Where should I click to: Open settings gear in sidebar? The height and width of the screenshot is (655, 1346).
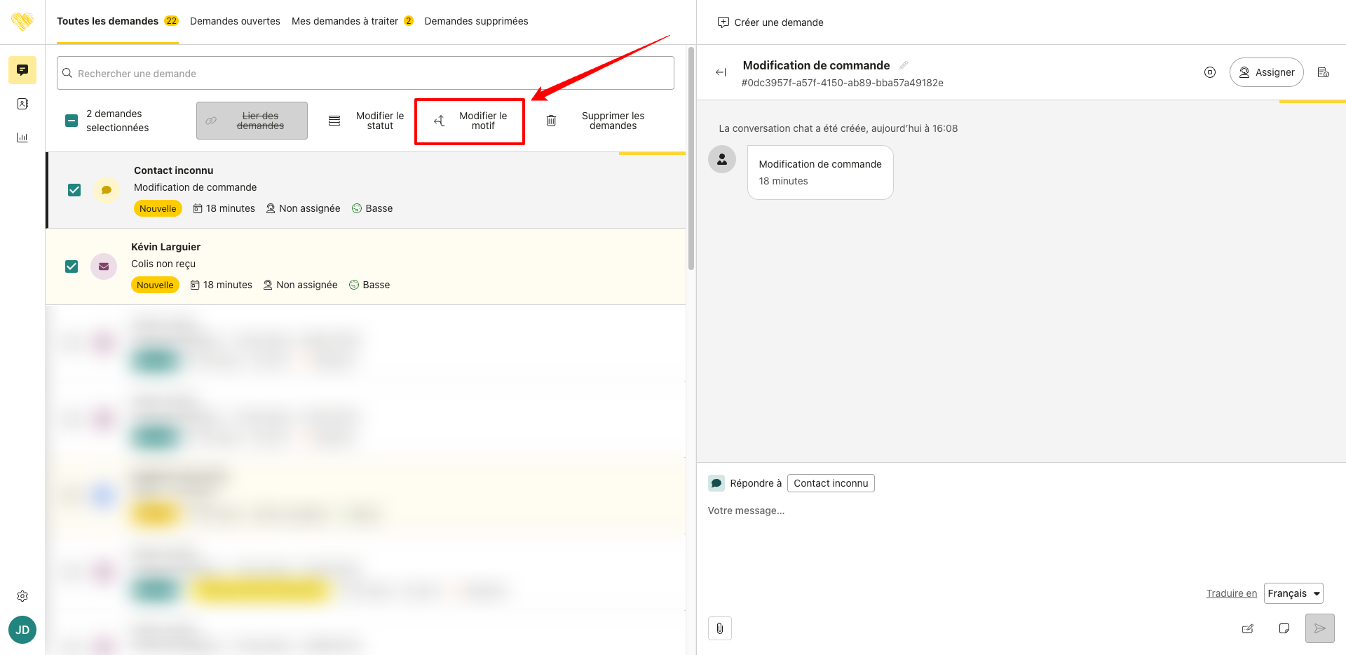click(x=22, y=596)
